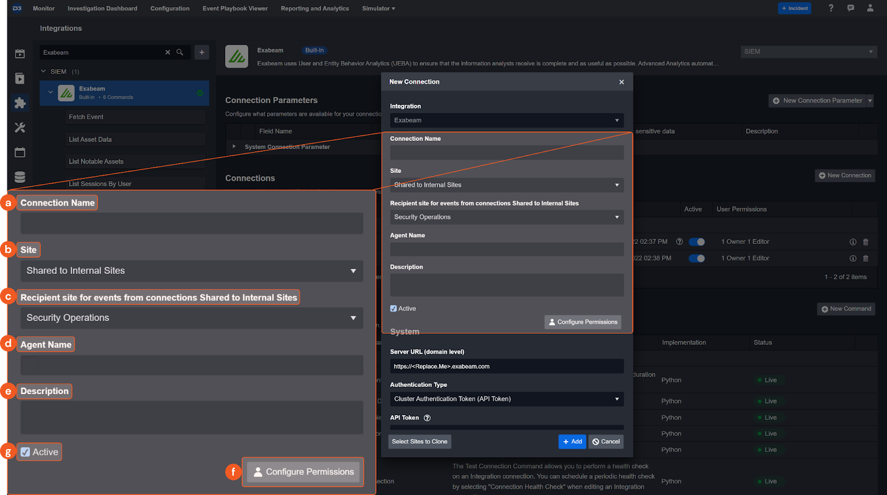The image size is (887, 495).
Task: Open the Site dropdown in the New Connection dialog
Action: 507,185
